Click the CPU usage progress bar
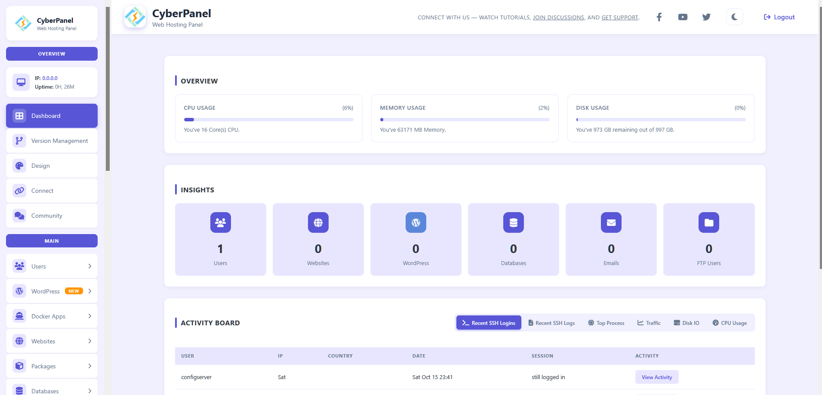 tap(268, 120)
